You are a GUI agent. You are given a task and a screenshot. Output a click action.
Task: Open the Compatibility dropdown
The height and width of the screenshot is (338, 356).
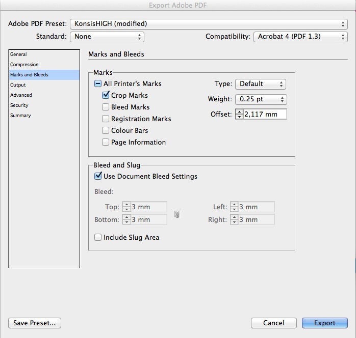pyautogui.click(x=300, y=37)
